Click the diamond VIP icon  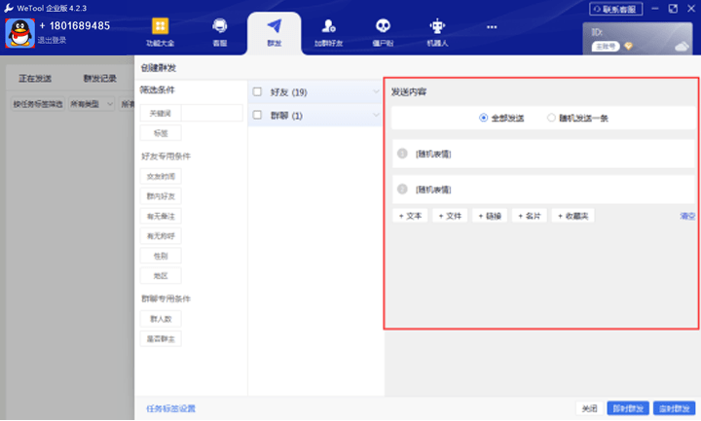[628, 46]
